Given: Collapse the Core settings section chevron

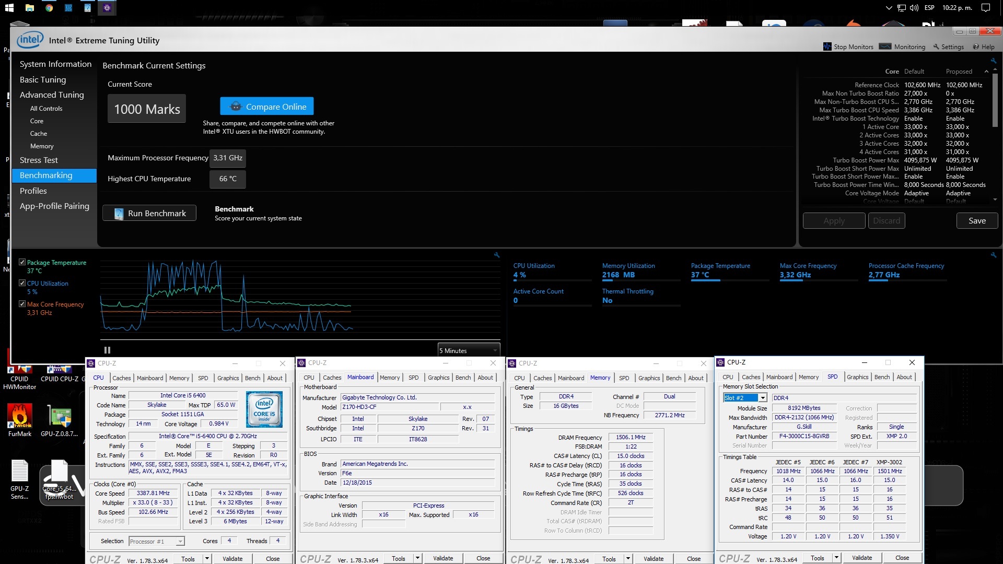Looking at the screenshot, I should click(986, 72).
